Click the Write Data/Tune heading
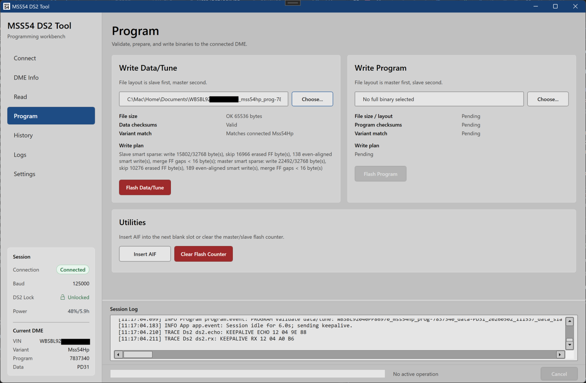 click(x=148, y=68)
